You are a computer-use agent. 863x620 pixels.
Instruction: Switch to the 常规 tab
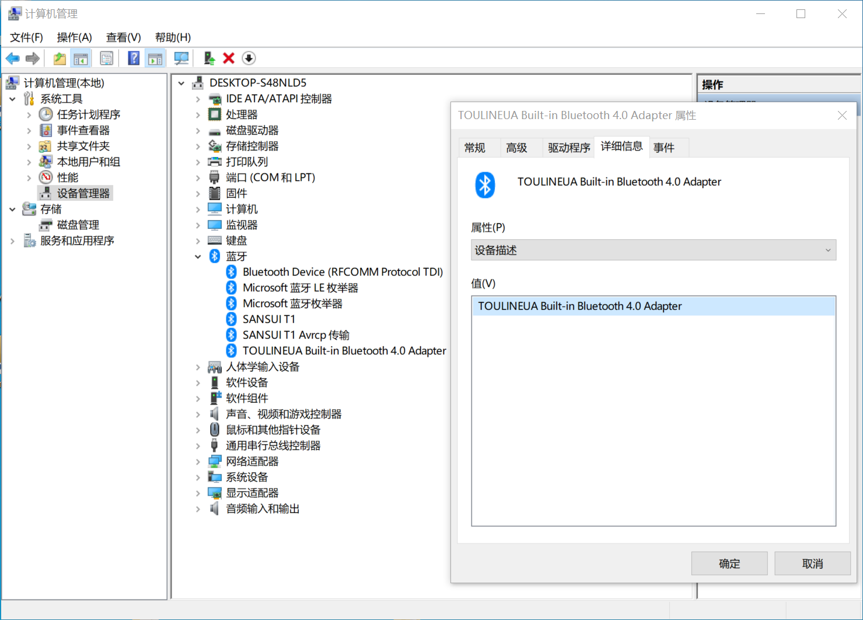pos(474,148)
